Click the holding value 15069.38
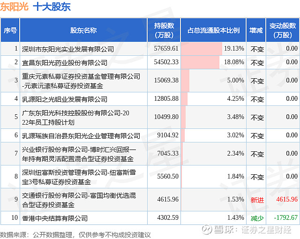Screen dimensions: 300x239 click(166, 80)
